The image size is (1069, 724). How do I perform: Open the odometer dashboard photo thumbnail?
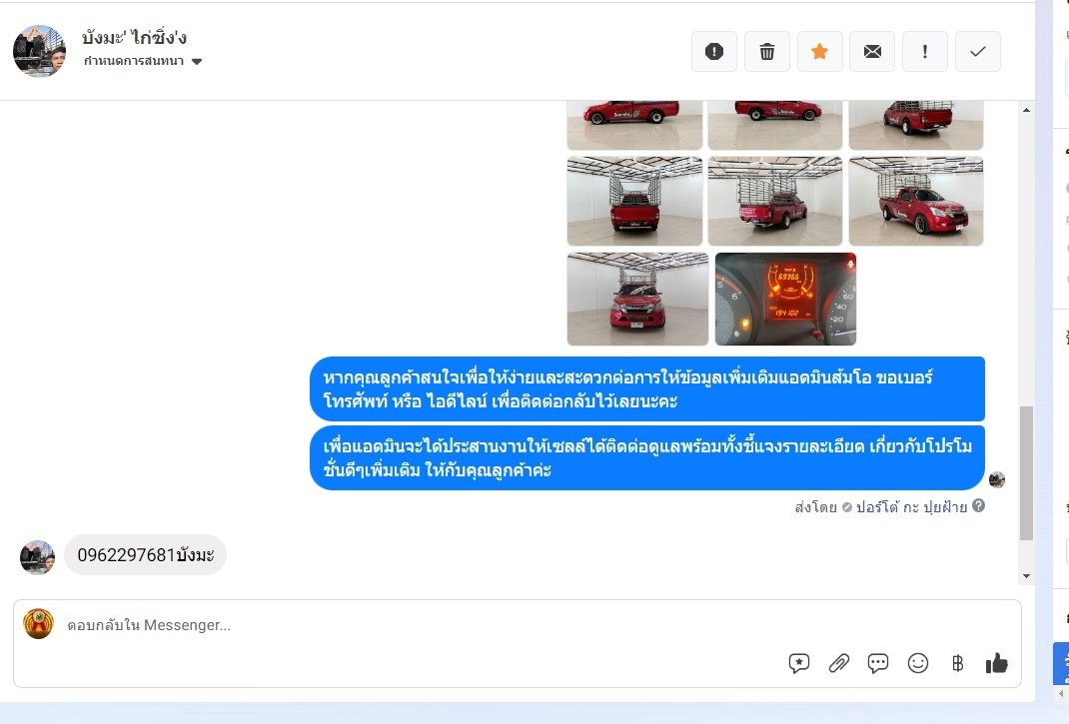click(x=785, y=300)
